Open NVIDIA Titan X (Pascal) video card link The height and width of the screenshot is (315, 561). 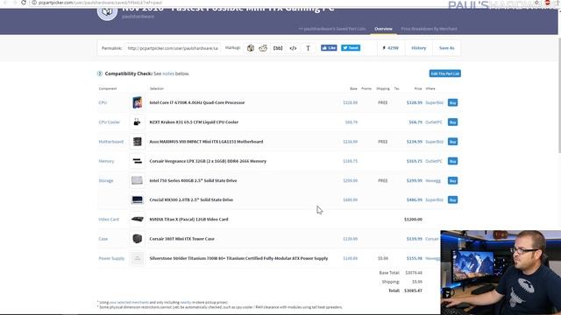click(x=188, y=220)
